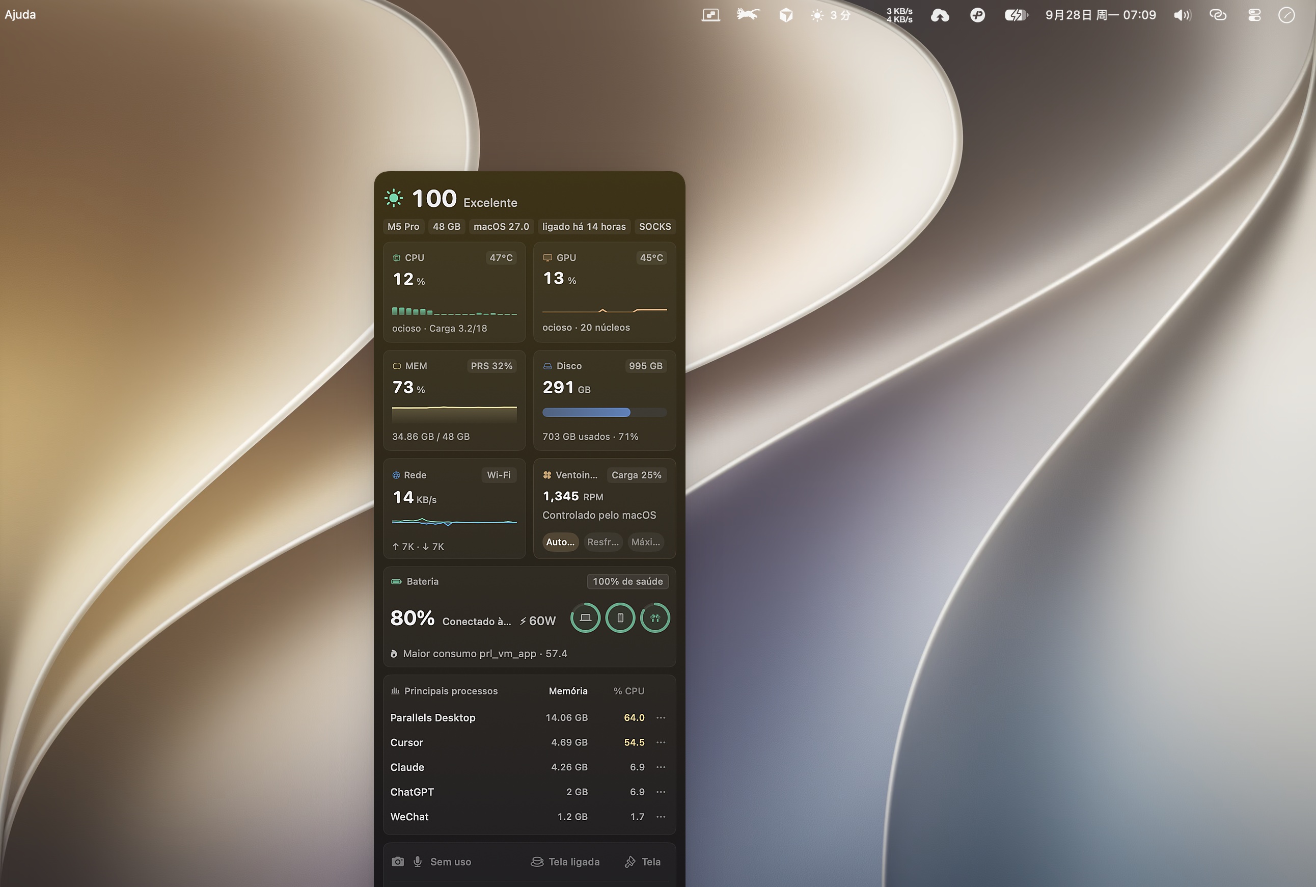This screenshot has width=1316, height=887.
Task: Open options menu for Claude row
Action: click(x=661, y=767)
